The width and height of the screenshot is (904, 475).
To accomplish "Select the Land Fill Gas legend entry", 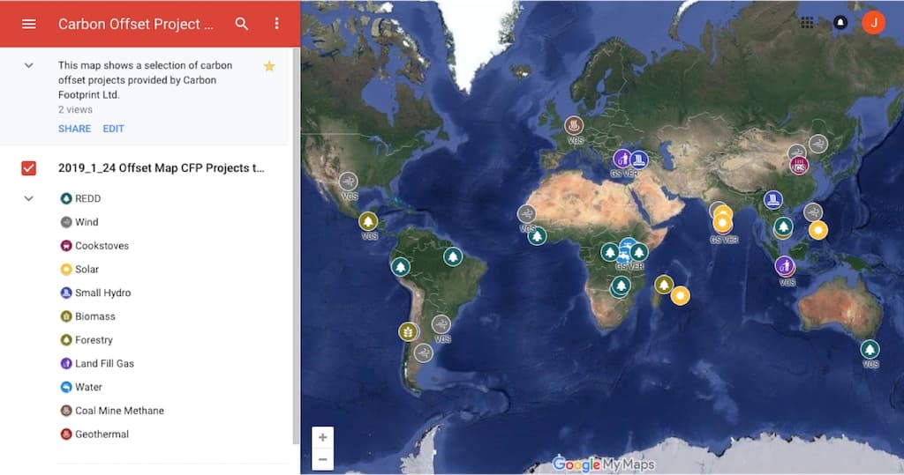I will (x=97, y=364).
